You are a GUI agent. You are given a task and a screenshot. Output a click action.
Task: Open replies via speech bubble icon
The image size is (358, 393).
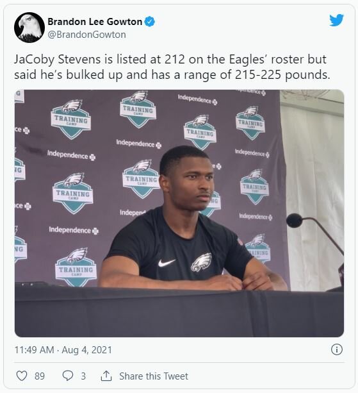click(68, 376)
